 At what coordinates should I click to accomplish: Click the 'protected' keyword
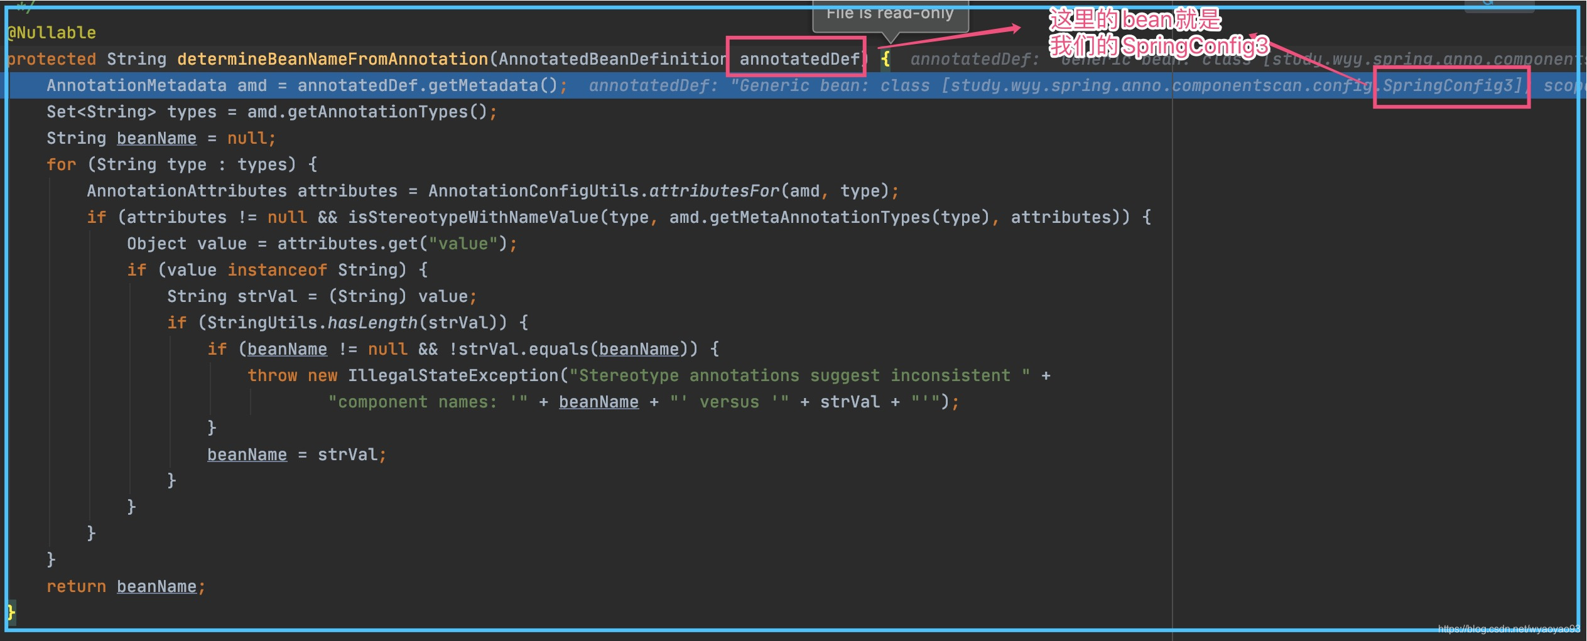tap(51, 59)
